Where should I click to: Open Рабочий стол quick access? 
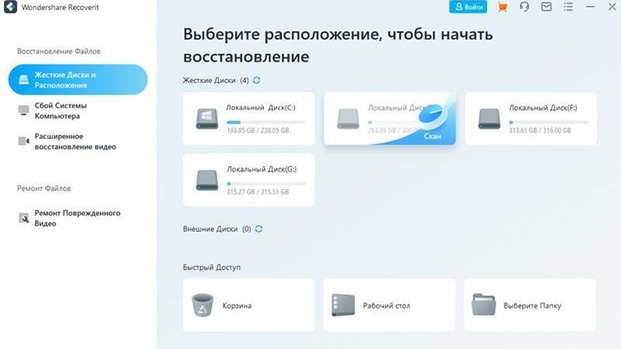point(390,305)
